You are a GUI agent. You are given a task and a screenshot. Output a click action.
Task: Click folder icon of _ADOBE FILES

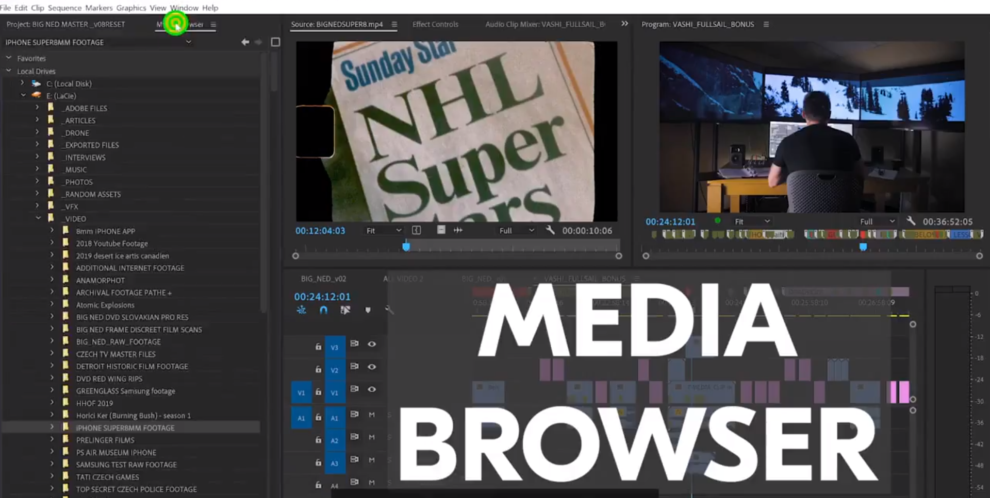click(51, 108)
